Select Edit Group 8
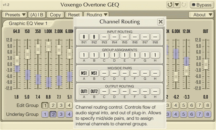216x130 pixels. coord(208,106)
